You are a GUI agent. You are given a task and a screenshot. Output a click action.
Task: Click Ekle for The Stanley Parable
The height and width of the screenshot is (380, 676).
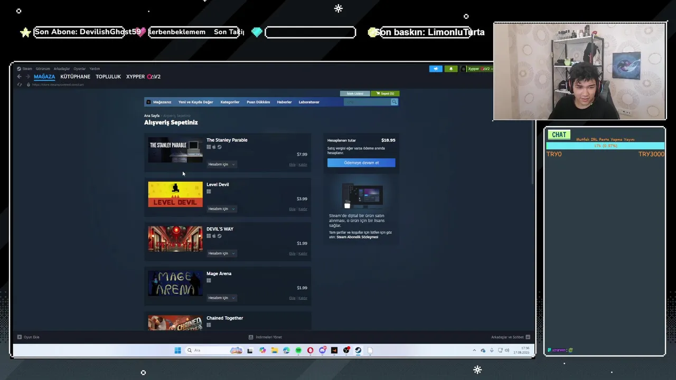[292, 165]
